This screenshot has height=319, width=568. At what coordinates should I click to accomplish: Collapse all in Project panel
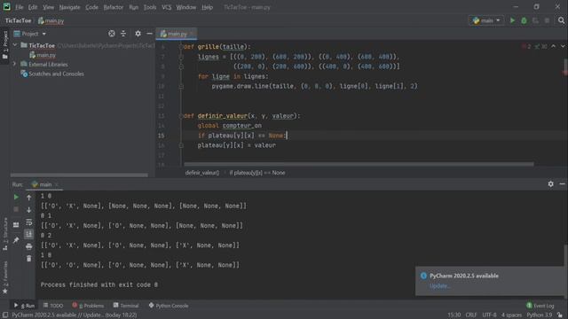(x=123, y=34)
